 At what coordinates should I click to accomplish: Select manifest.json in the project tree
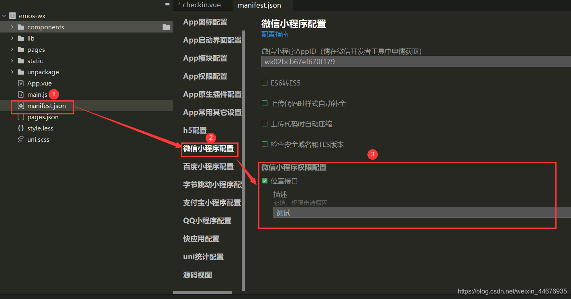coord(47,106)
